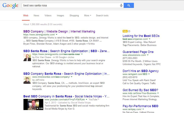
Task: Click Eric Van Cleave author photo
Action: [x=27, y=57]
